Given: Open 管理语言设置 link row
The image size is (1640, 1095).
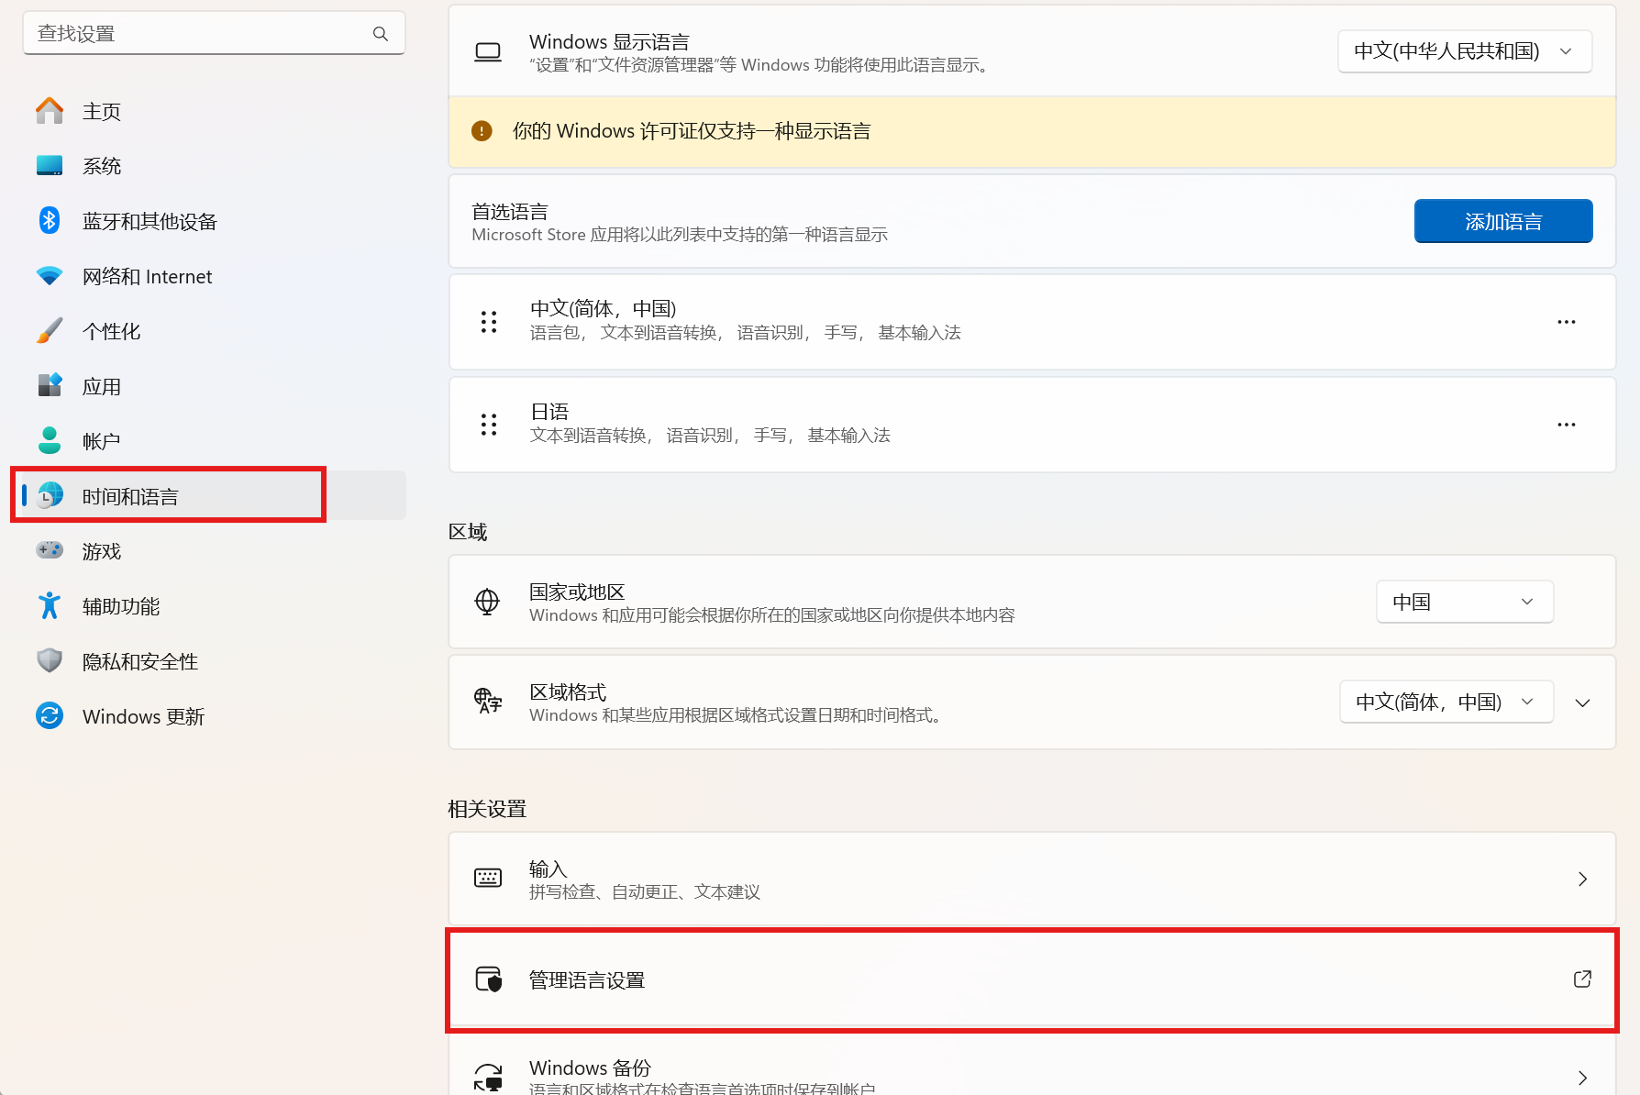Looking at the screenshot, I should coord(1032,979).
